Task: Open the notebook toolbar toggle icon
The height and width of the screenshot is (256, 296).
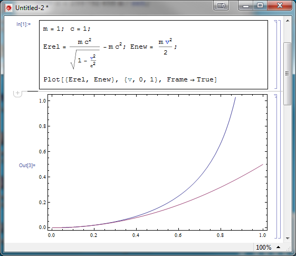Action: coord(221,6)
